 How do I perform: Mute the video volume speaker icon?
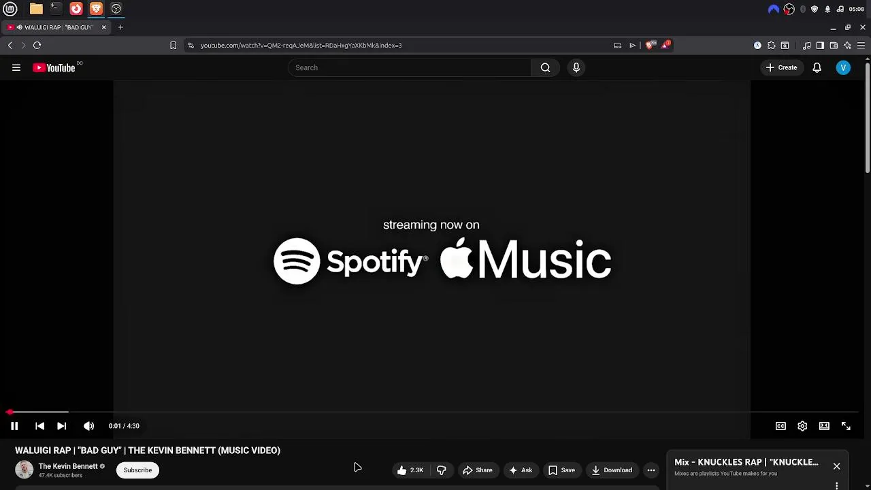(88, 426)
